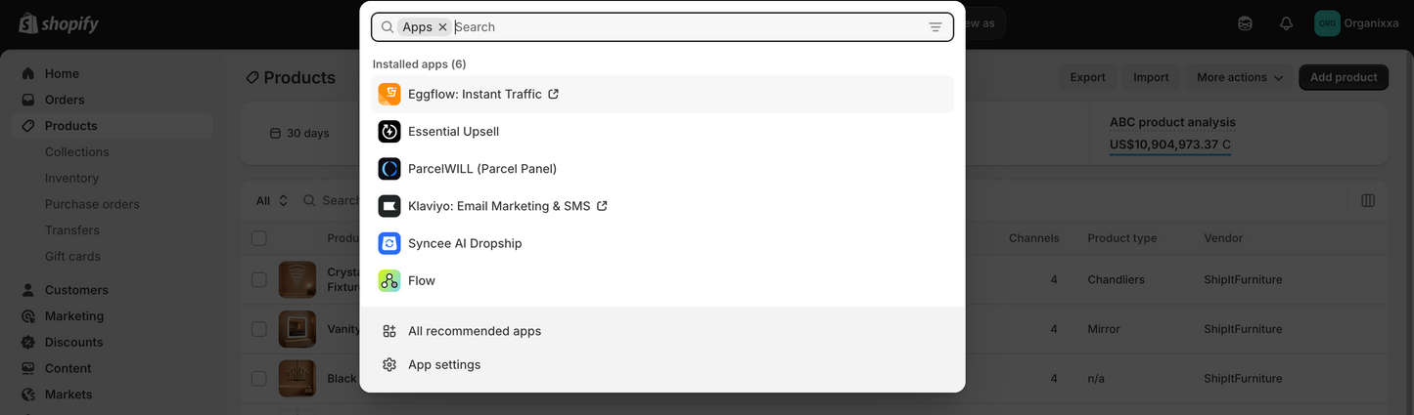This screenshot has width=1414, height=415.
Task: Select the Vanity product row checkbox
Action: point(258,329)
